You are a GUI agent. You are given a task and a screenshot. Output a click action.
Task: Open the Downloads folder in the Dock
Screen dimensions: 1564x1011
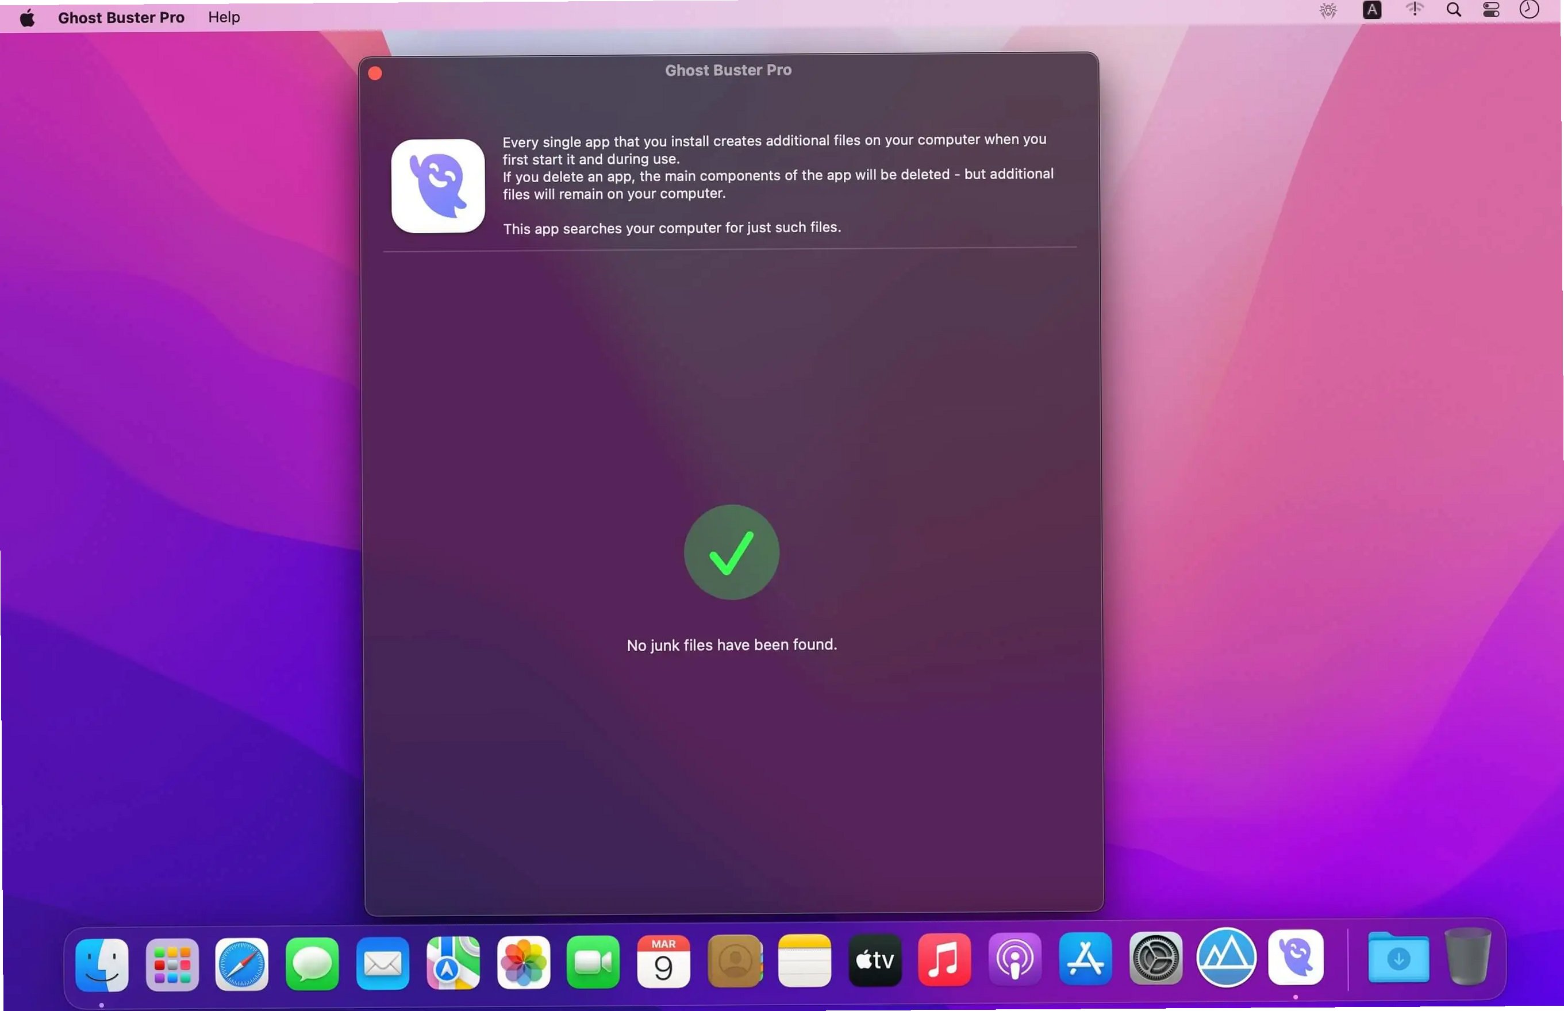[1398, 958]
